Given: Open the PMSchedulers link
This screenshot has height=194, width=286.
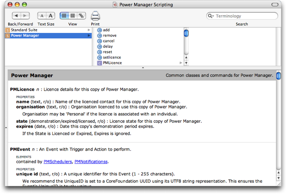Looking at the screenshot, I should pos(58,162).
